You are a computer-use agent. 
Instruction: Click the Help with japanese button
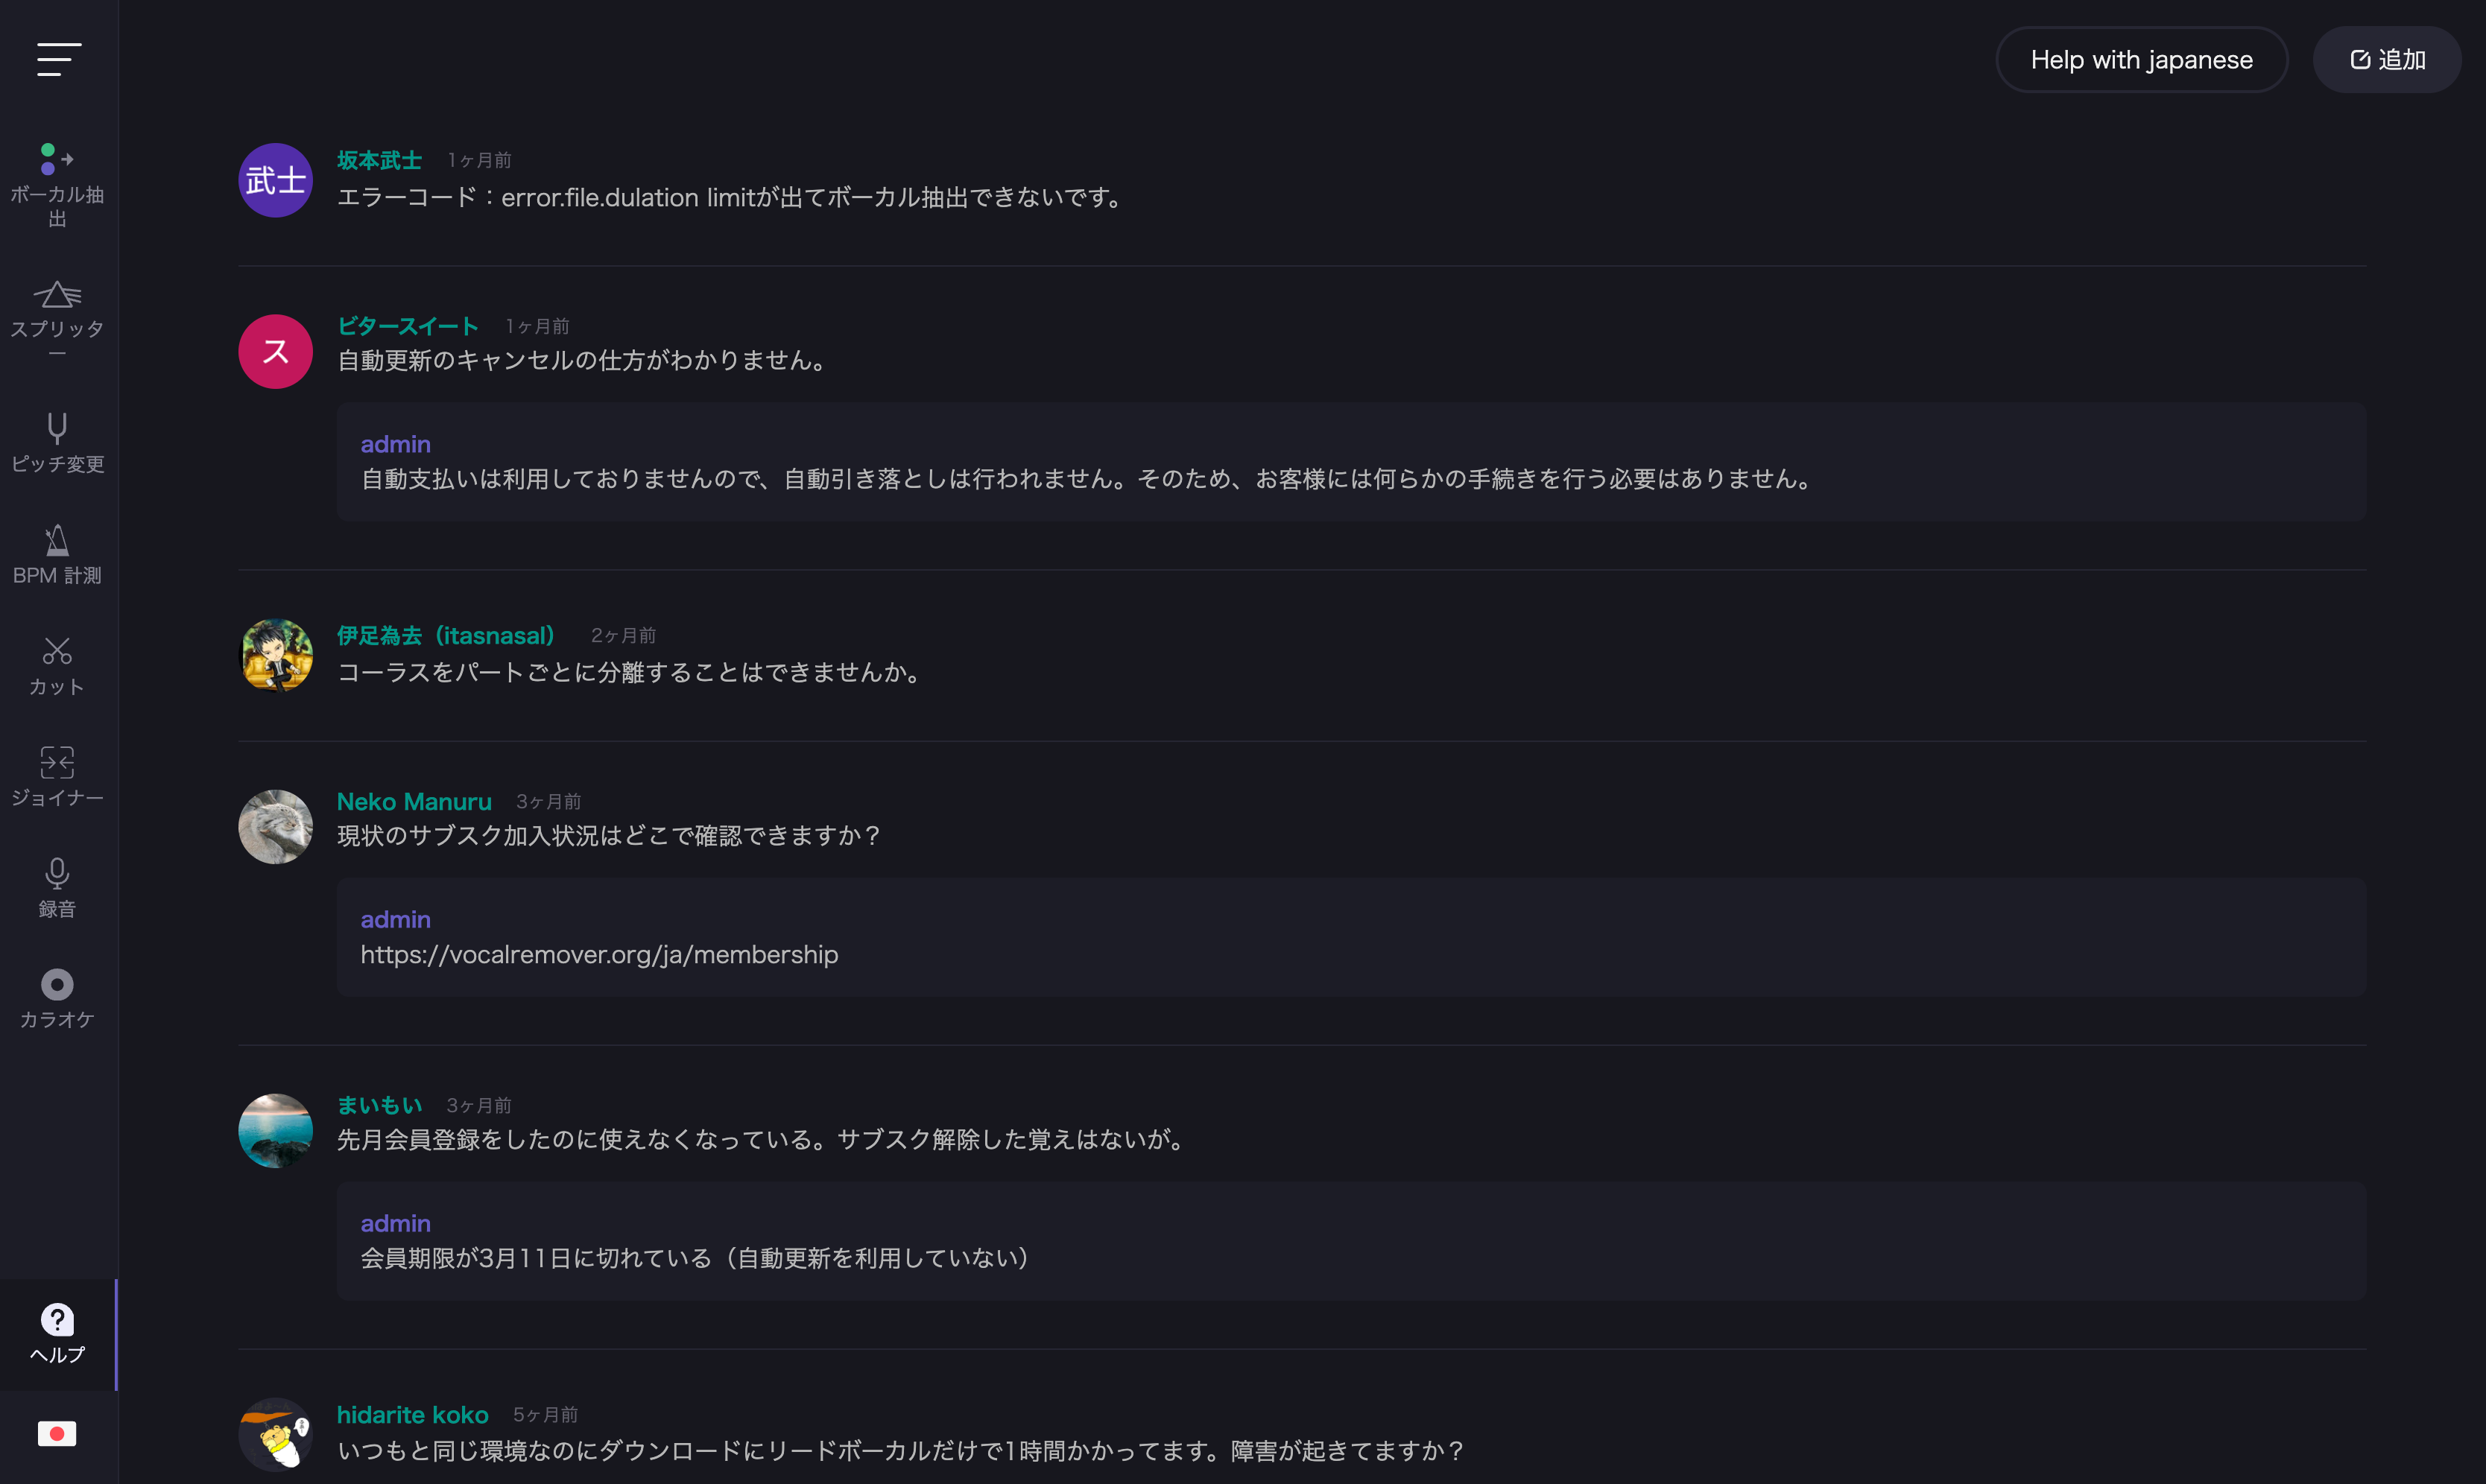point(2140,60)
